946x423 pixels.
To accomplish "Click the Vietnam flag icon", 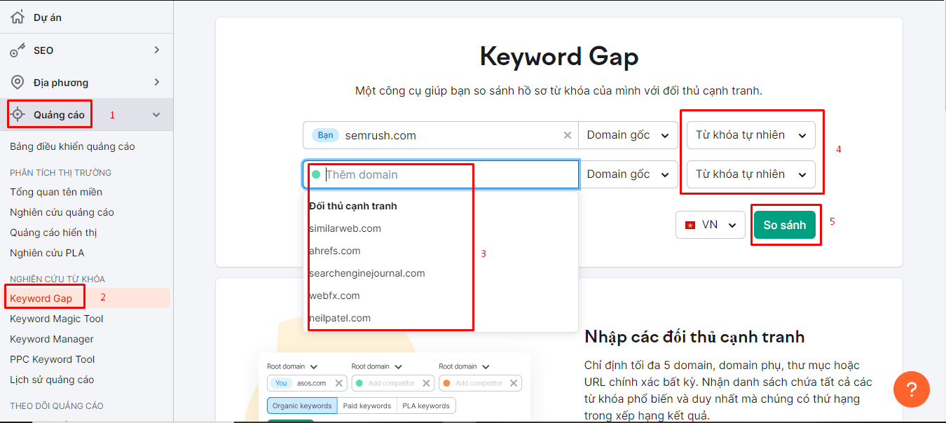I will (690, 225).
